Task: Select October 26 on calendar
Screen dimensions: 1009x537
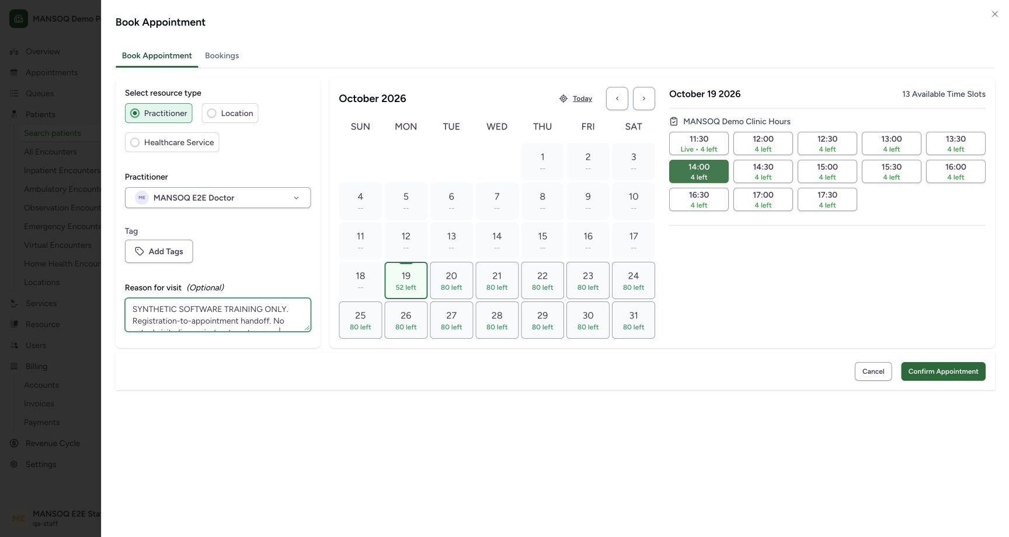Action: click(406, 320)
